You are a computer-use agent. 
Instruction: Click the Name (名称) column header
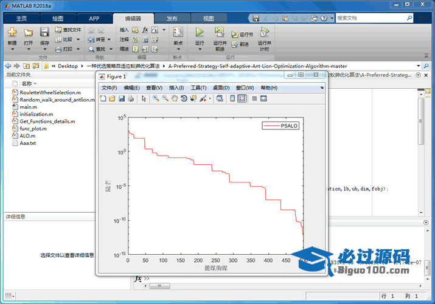[27, 83]
